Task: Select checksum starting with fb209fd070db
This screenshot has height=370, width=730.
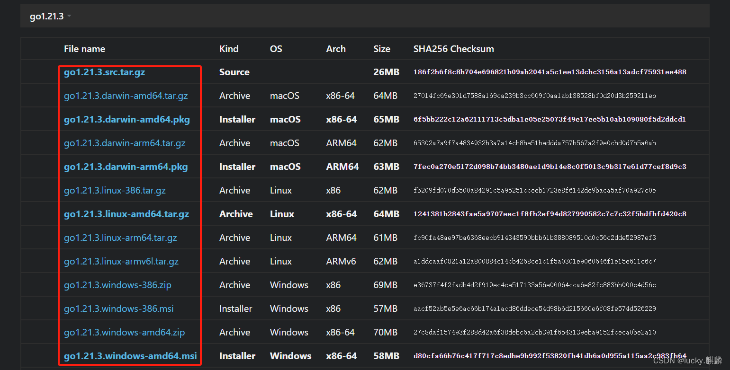Action: click(535, 191)
